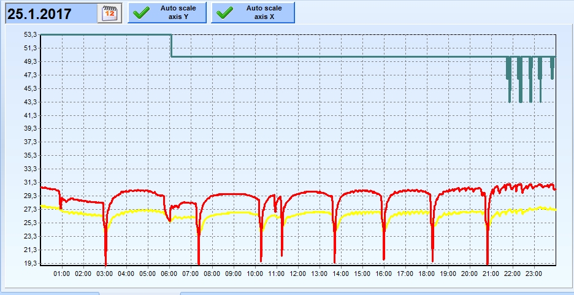Viewport: 574px width, 295px height.
Task: Click the 19,3 value on the Y axis
Action: [30, 263]
